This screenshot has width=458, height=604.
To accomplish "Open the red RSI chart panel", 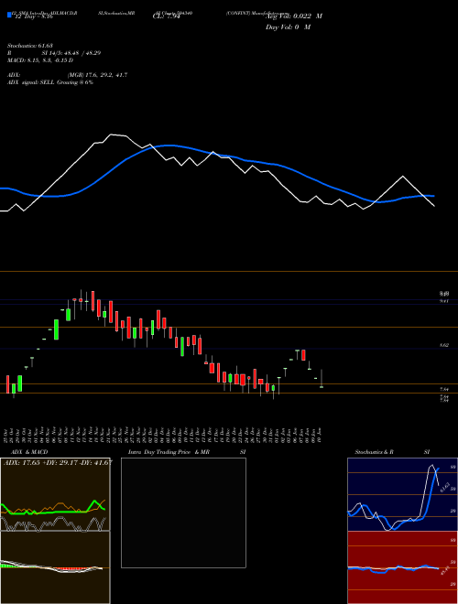I will 402,567.
